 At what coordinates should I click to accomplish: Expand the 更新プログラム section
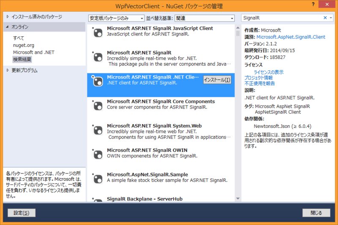(8, 70)
